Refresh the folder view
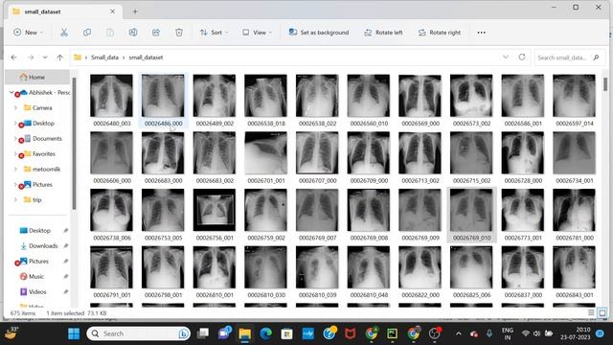This screenshot has width=613, height=345. coord(522,57)
